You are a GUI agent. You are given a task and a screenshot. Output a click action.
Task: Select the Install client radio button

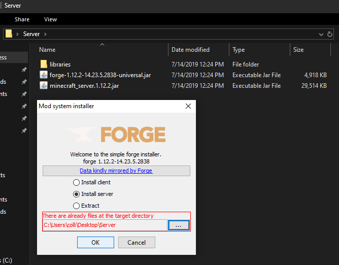pos(77,182)
